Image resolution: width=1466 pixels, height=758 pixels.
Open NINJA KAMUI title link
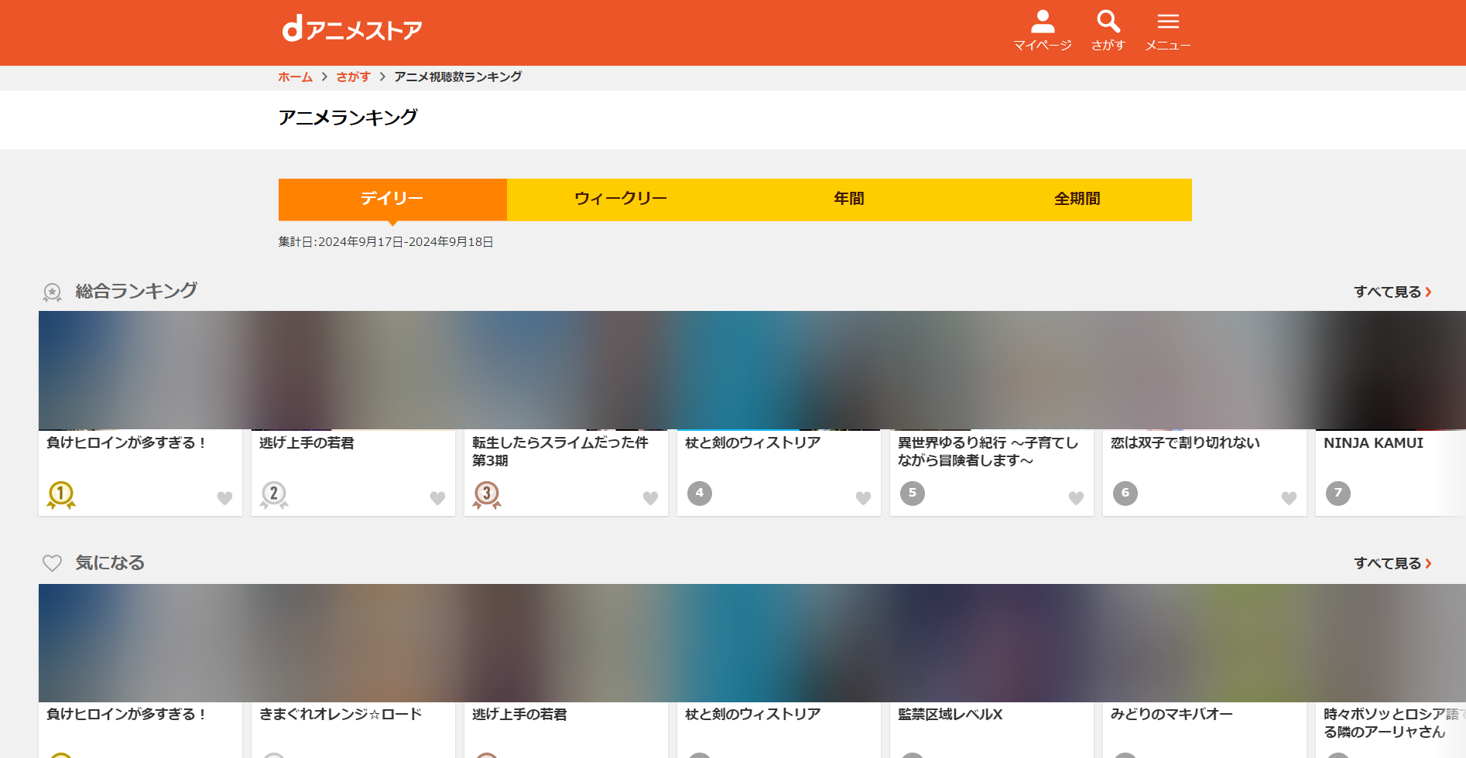(x=1373, y=442)
